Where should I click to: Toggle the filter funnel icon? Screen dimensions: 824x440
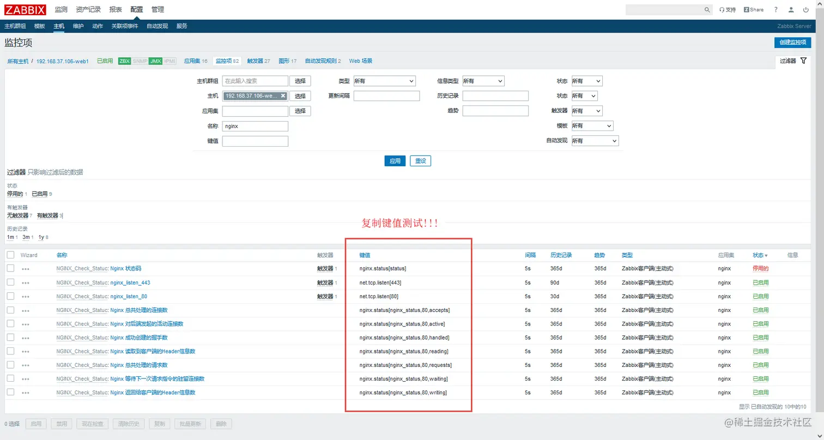click(x=803, y=61)
